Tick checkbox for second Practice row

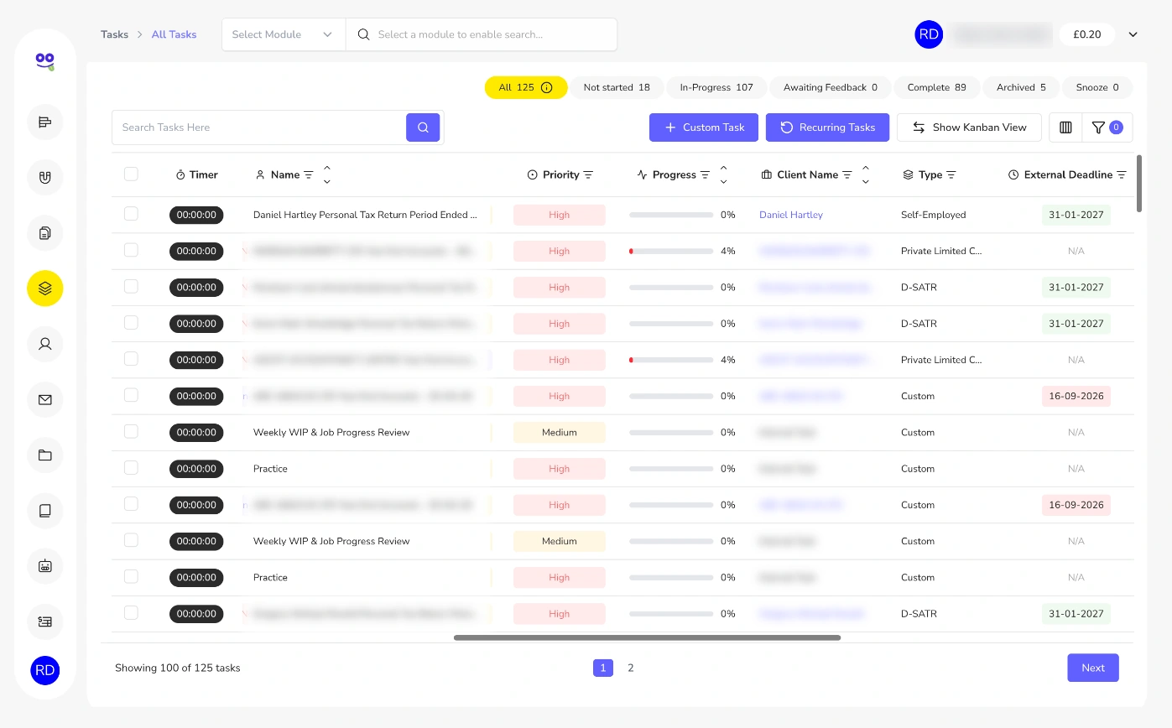coord(131,576)
